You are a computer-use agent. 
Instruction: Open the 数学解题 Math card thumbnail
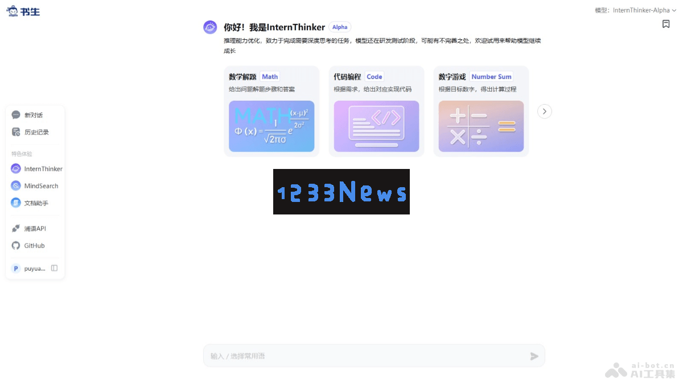pyautogui.click(x=271, y=126)
